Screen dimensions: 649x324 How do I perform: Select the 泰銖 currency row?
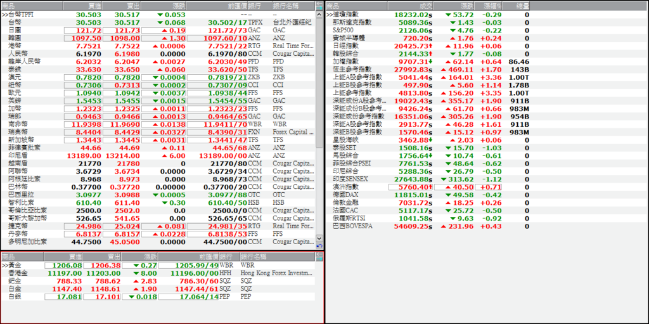click(x=158, y=69)
